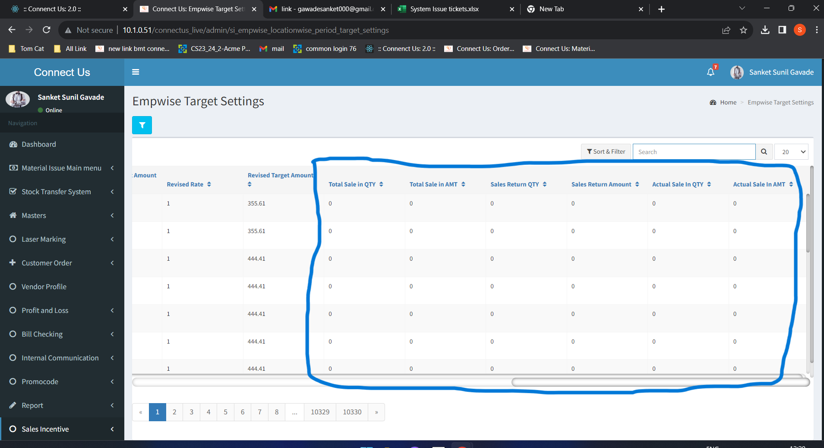
Task: Click Home breadcrumb link
Action: 728,102
